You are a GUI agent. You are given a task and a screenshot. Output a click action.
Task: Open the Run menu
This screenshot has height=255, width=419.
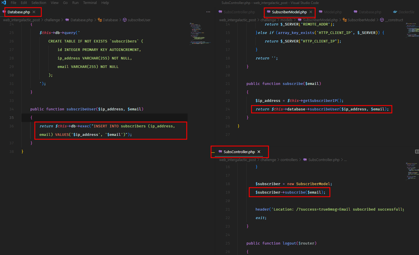click(x=75, y=3)
